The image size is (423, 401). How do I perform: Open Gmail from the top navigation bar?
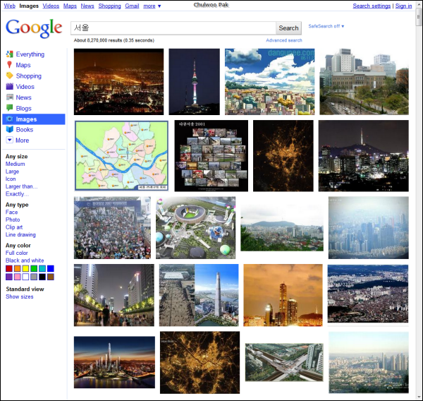point(132,6)
